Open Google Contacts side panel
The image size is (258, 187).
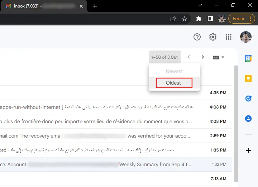coord(248,119)
